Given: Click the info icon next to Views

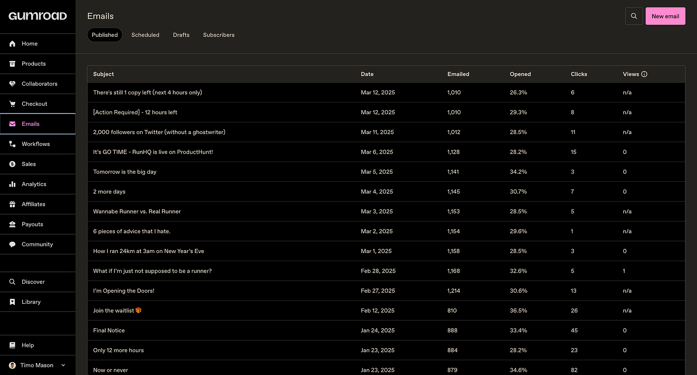Looking at the screenshot, I should point(644,74).
